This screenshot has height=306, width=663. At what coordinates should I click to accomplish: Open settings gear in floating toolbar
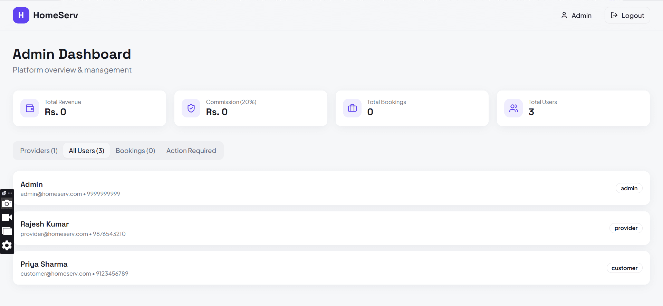[7, 246]
